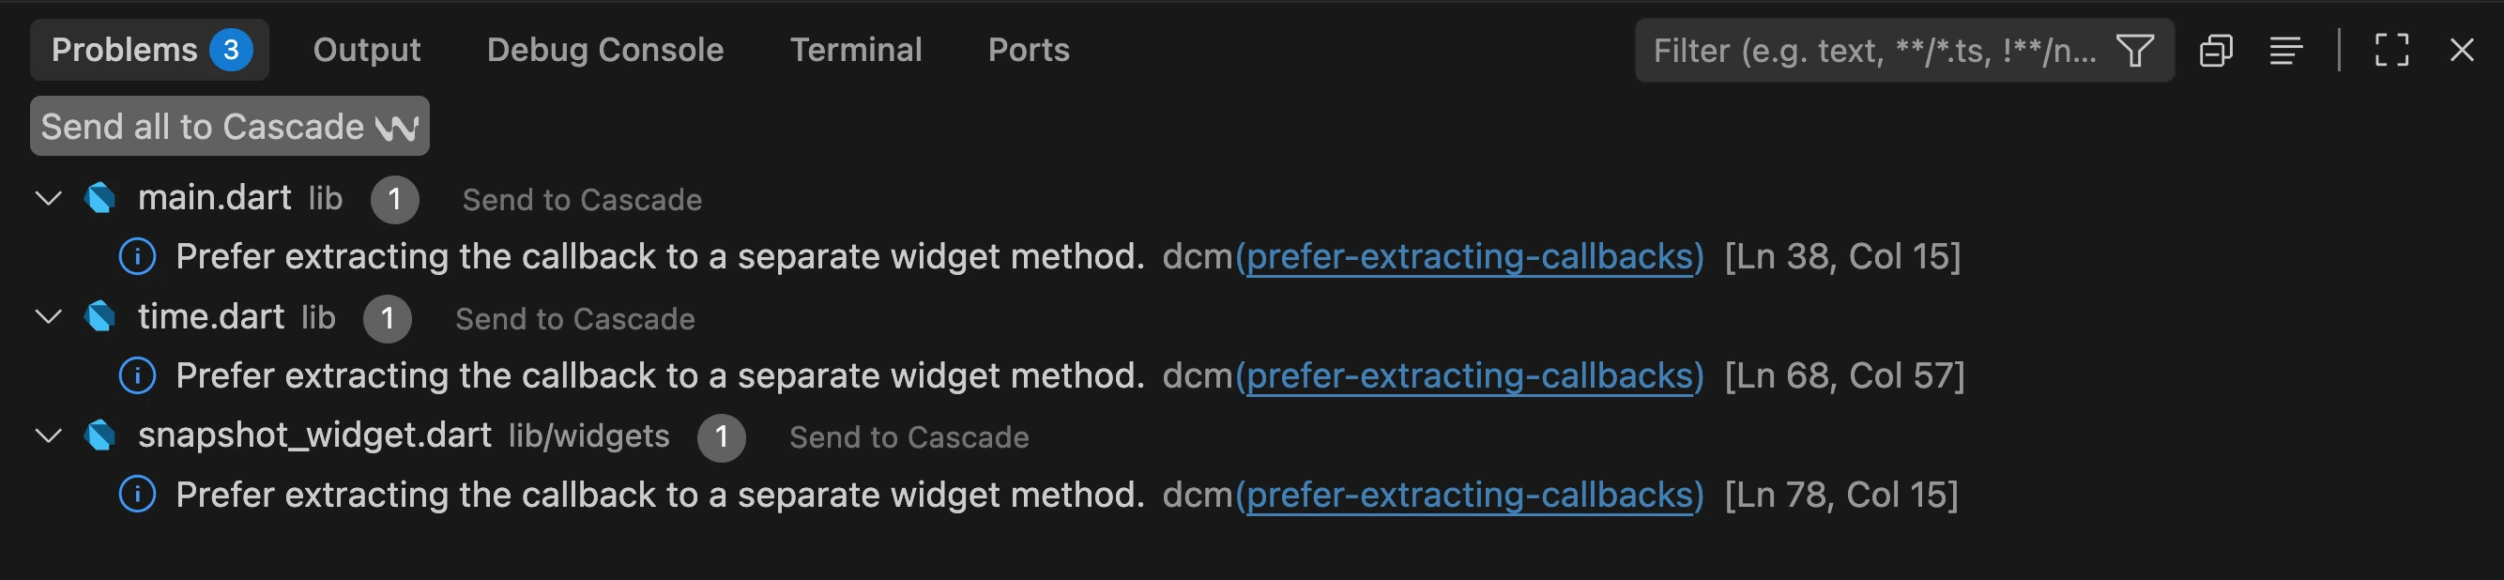Maximize the panel size
This screenshot has width=2504, height=580.
pyautogui.click(x=2391, y=51)
